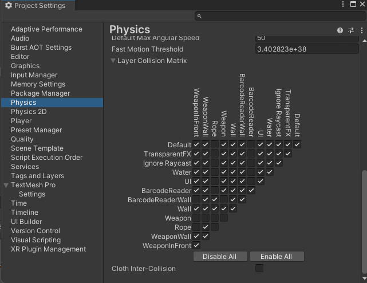Toggle TransparentFX row TransparentFX column checkbox

click(288, 154)
